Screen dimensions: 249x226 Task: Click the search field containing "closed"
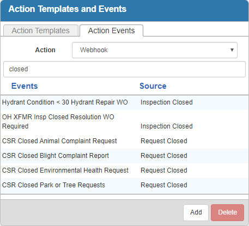click(124, 69)
